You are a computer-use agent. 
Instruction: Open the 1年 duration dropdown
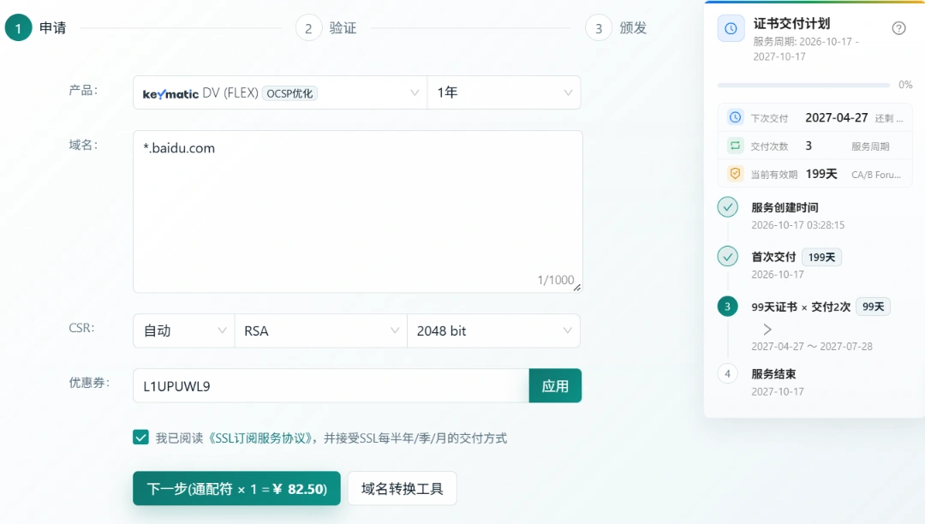pyautogui.click(x=504, y=92)
